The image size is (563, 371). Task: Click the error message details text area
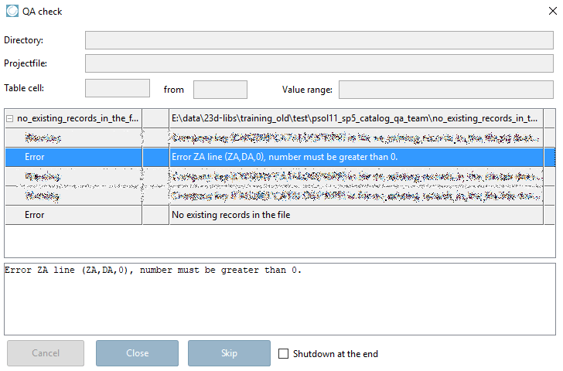(280, 299)
